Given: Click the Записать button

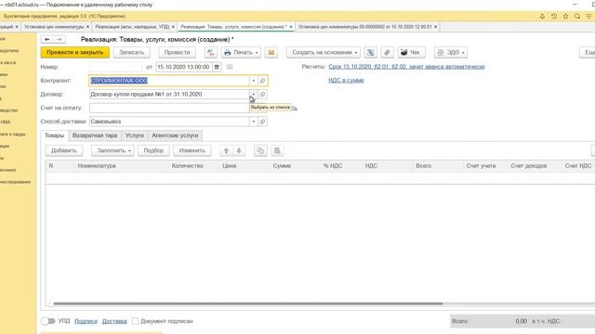Looking at the screenshot, I should pos(132,52).
